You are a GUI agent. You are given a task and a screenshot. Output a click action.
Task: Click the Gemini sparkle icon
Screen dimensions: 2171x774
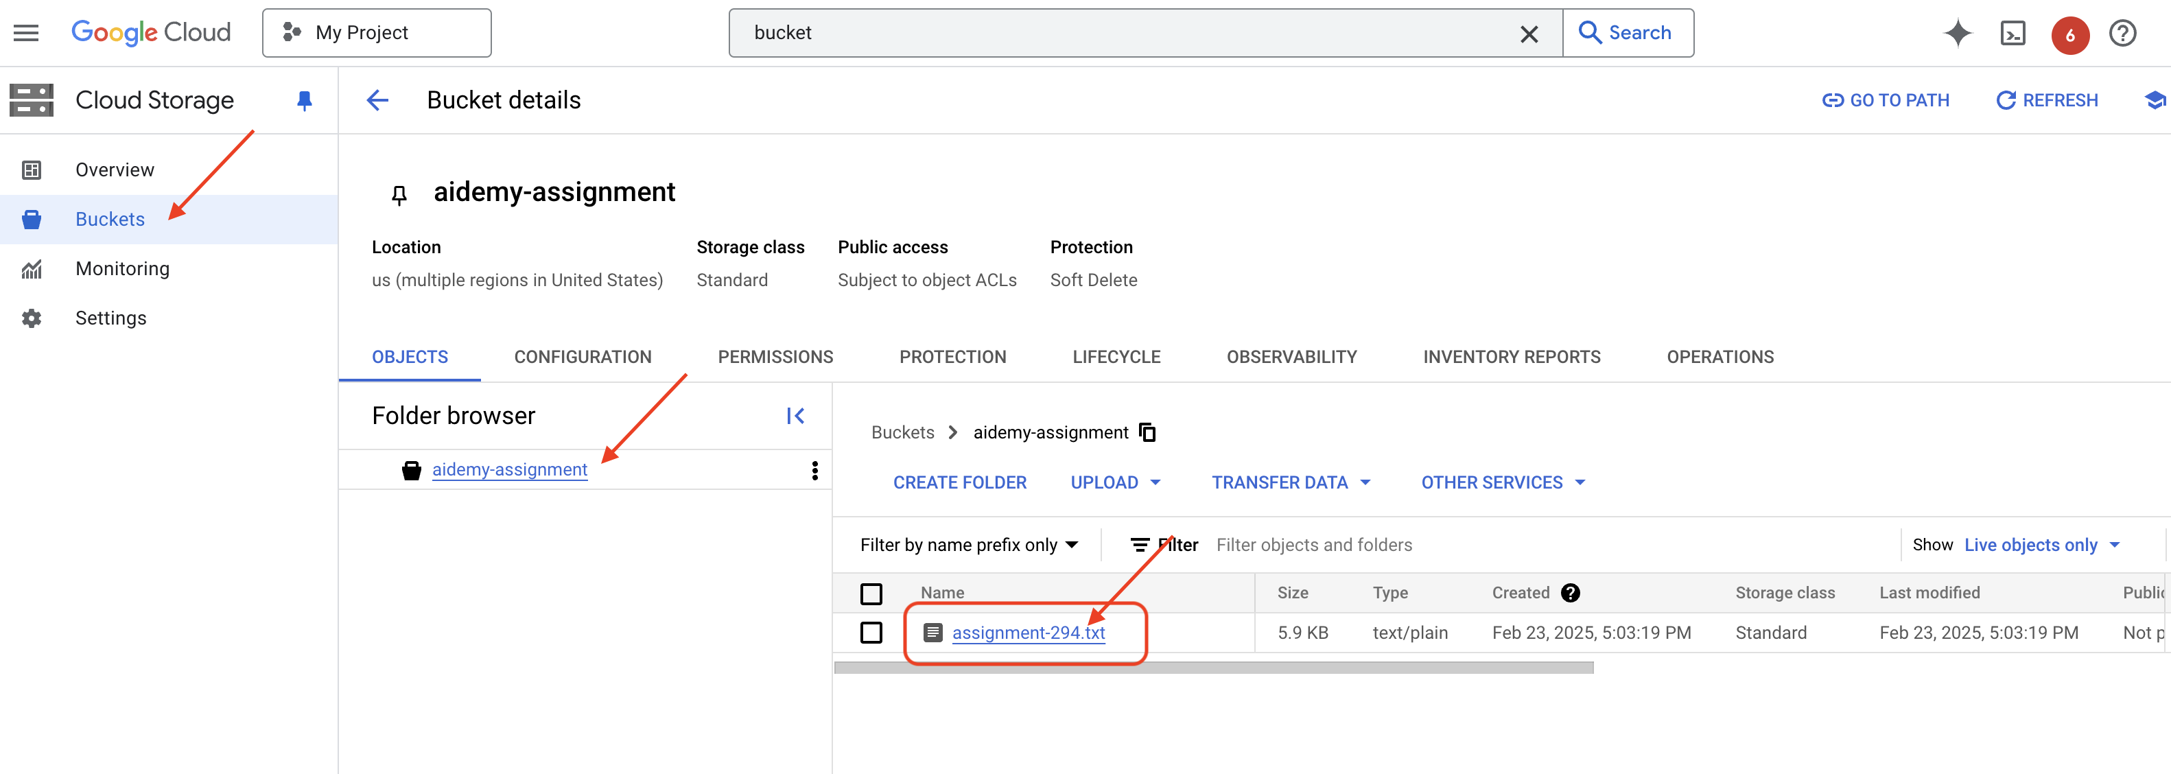click(1957, 33)
